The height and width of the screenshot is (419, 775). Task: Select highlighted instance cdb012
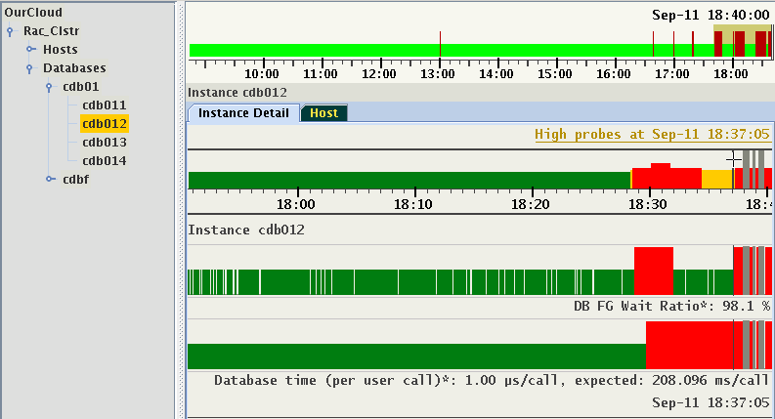105,123
